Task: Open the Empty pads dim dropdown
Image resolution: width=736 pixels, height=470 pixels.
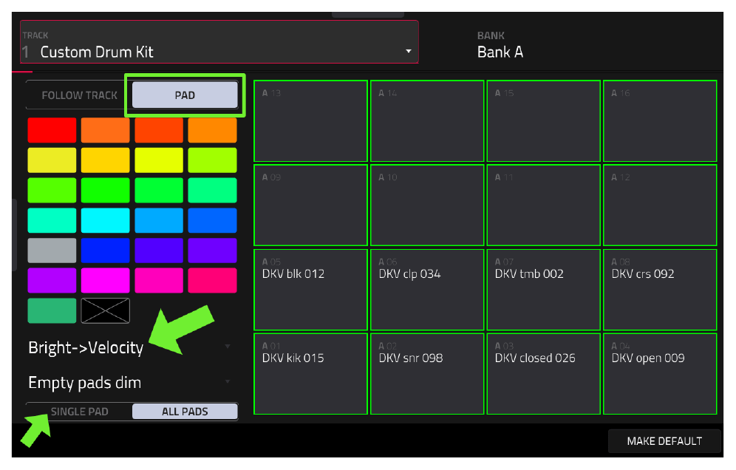Action: (130, 383)
